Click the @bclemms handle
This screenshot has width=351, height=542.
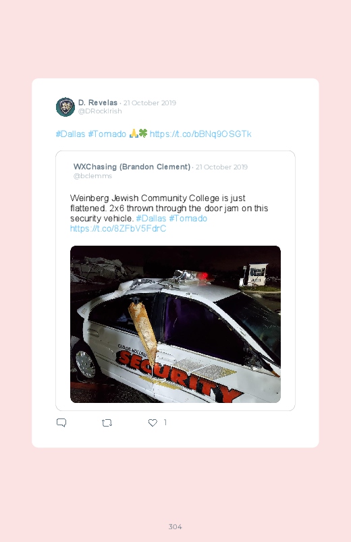point(92,175)
